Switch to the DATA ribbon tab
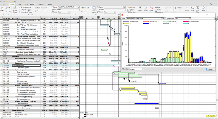Image resolution: width=218 pixels, height=119 pixels. tap(19, 4)
